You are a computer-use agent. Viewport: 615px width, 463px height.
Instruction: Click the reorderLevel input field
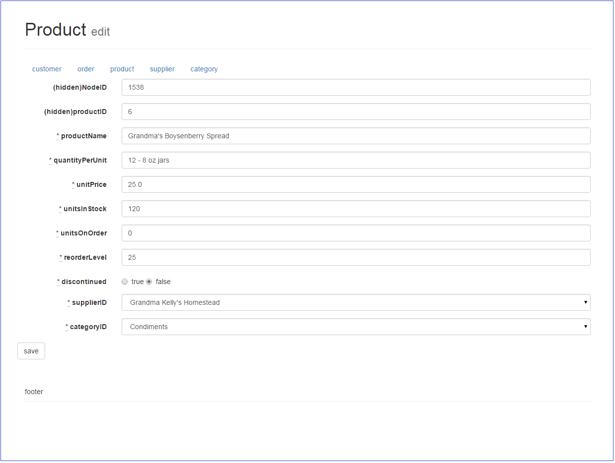[356, 257]
